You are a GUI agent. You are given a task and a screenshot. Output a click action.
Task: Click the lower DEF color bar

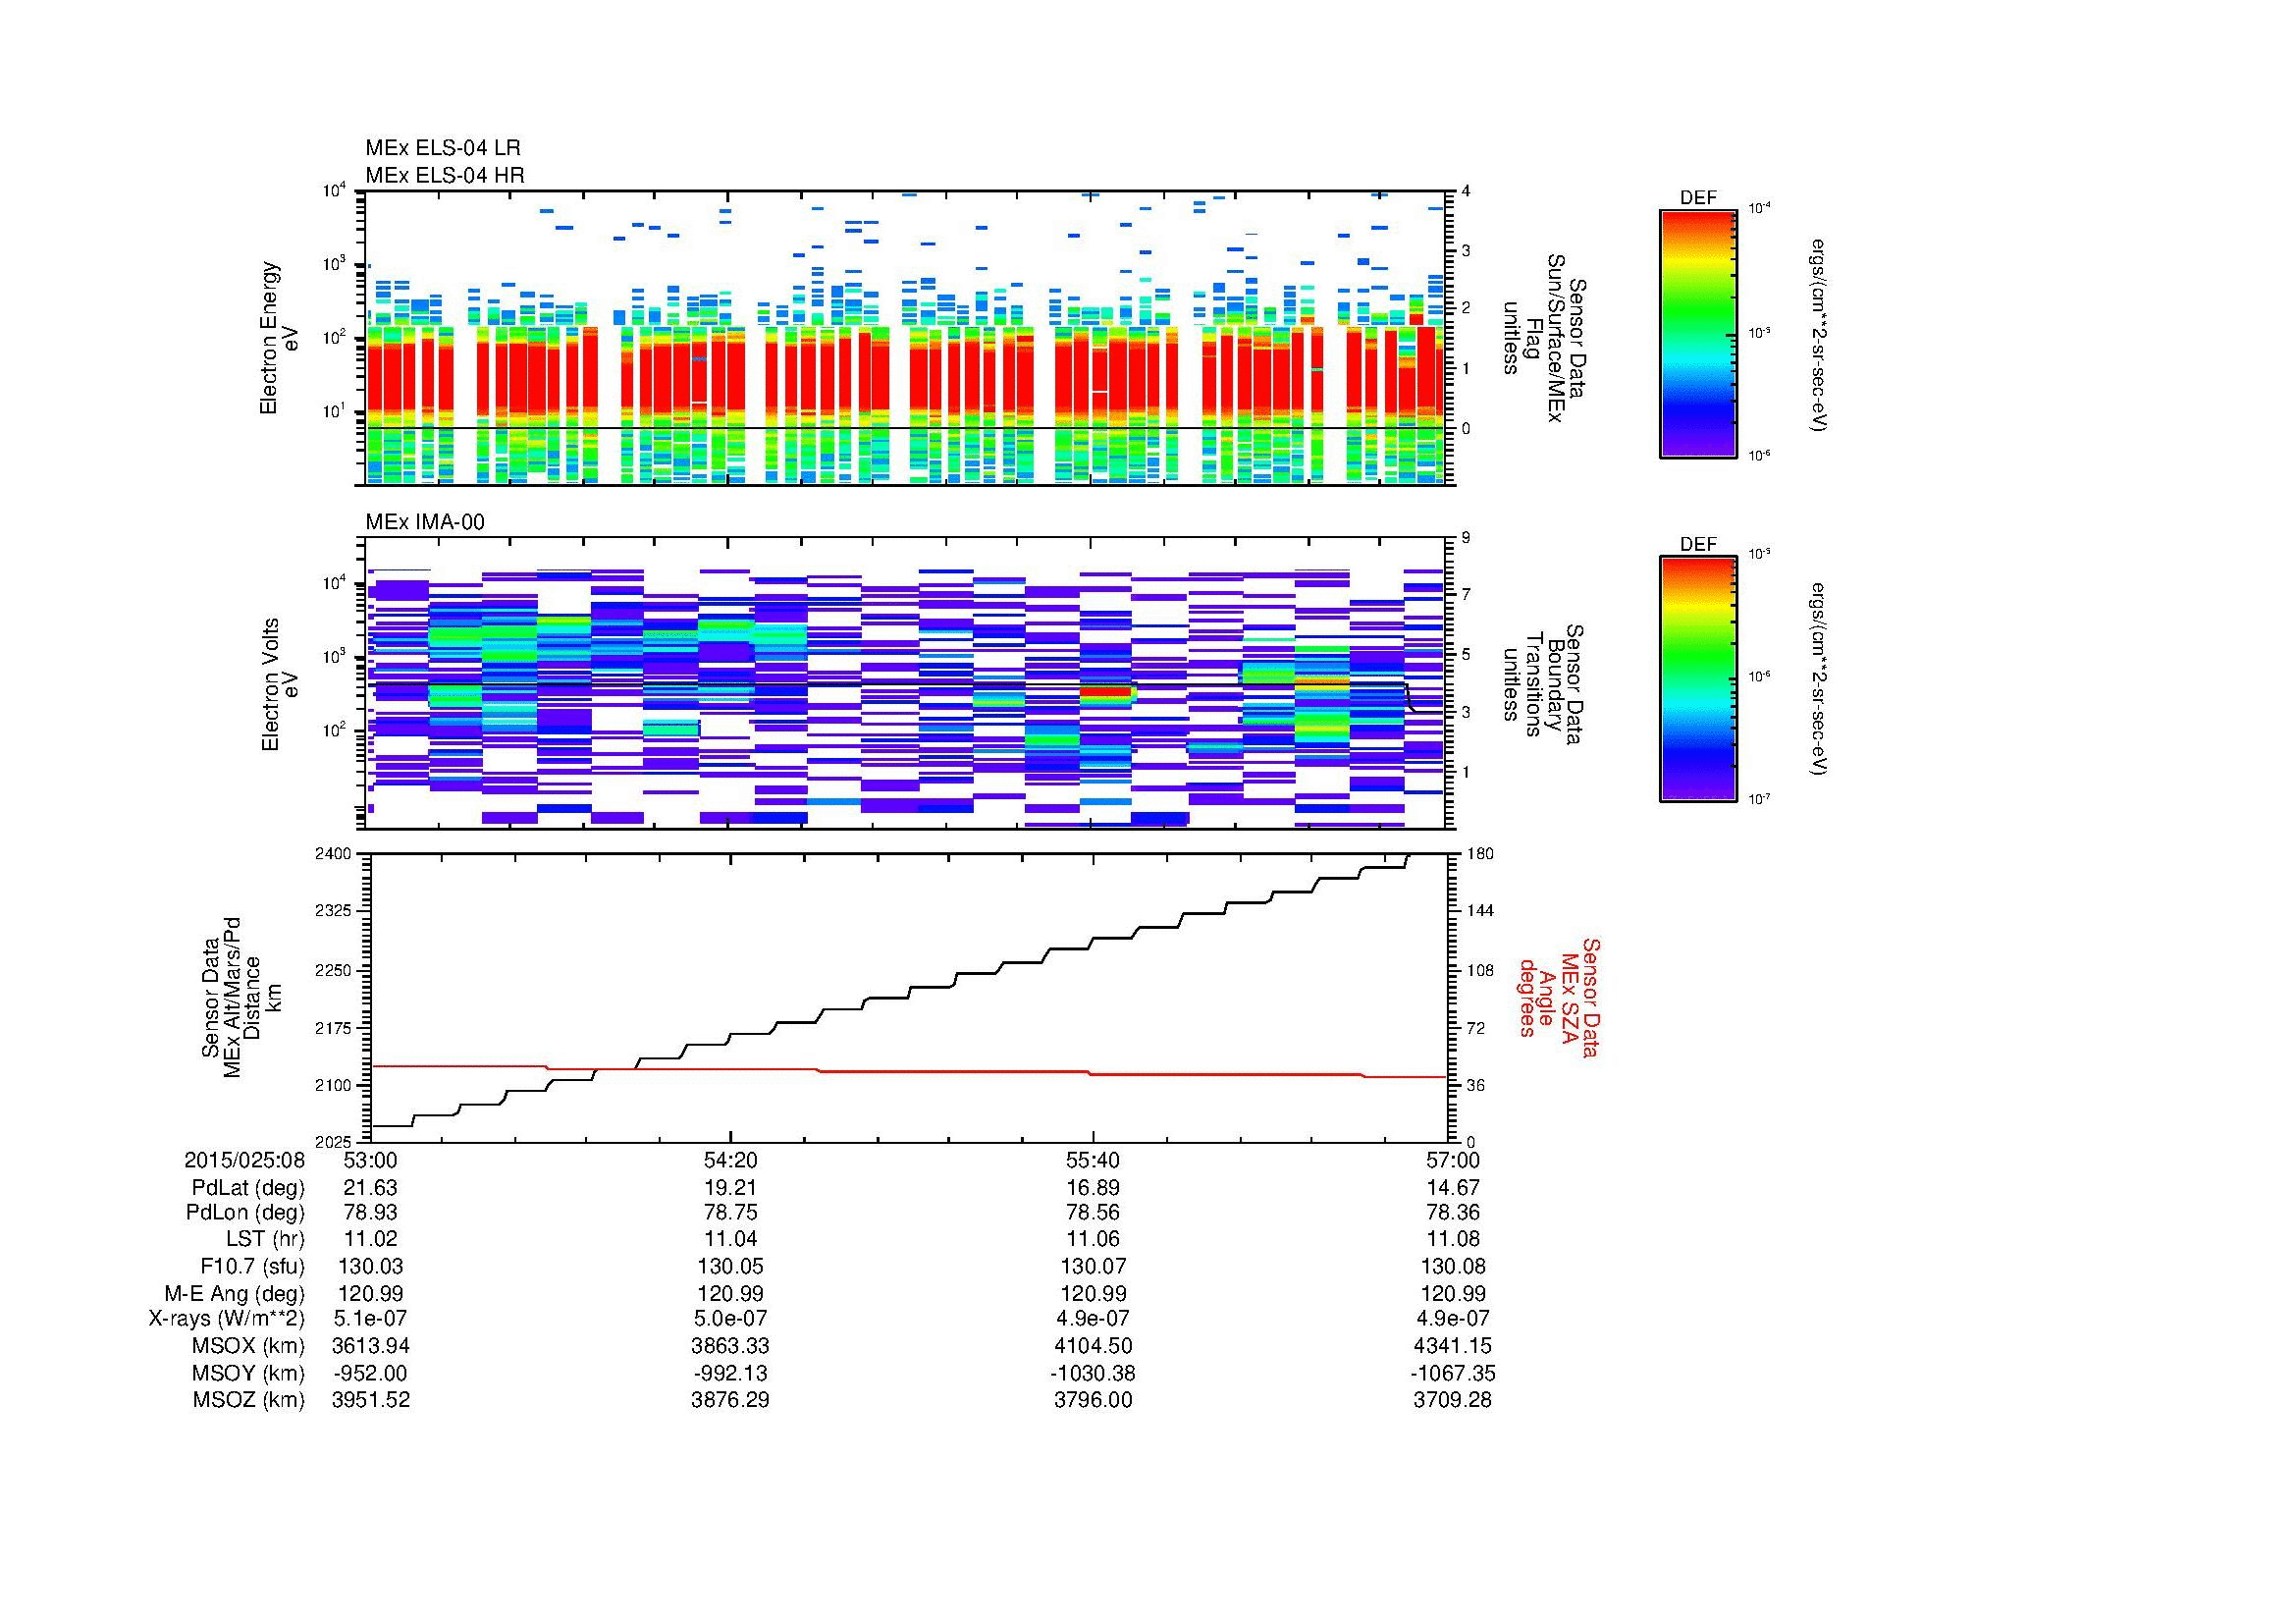1698,679
